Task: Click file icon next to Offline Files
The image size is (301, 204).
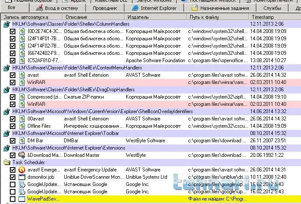Action: 22,126
